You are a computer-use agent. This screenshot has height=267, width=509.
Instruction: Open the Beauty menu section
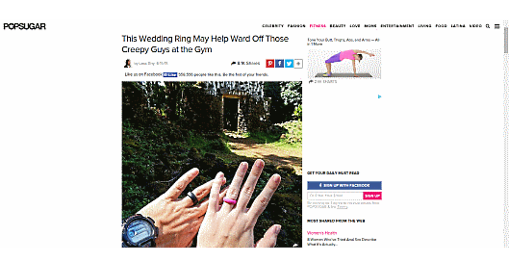coord(338,26)
